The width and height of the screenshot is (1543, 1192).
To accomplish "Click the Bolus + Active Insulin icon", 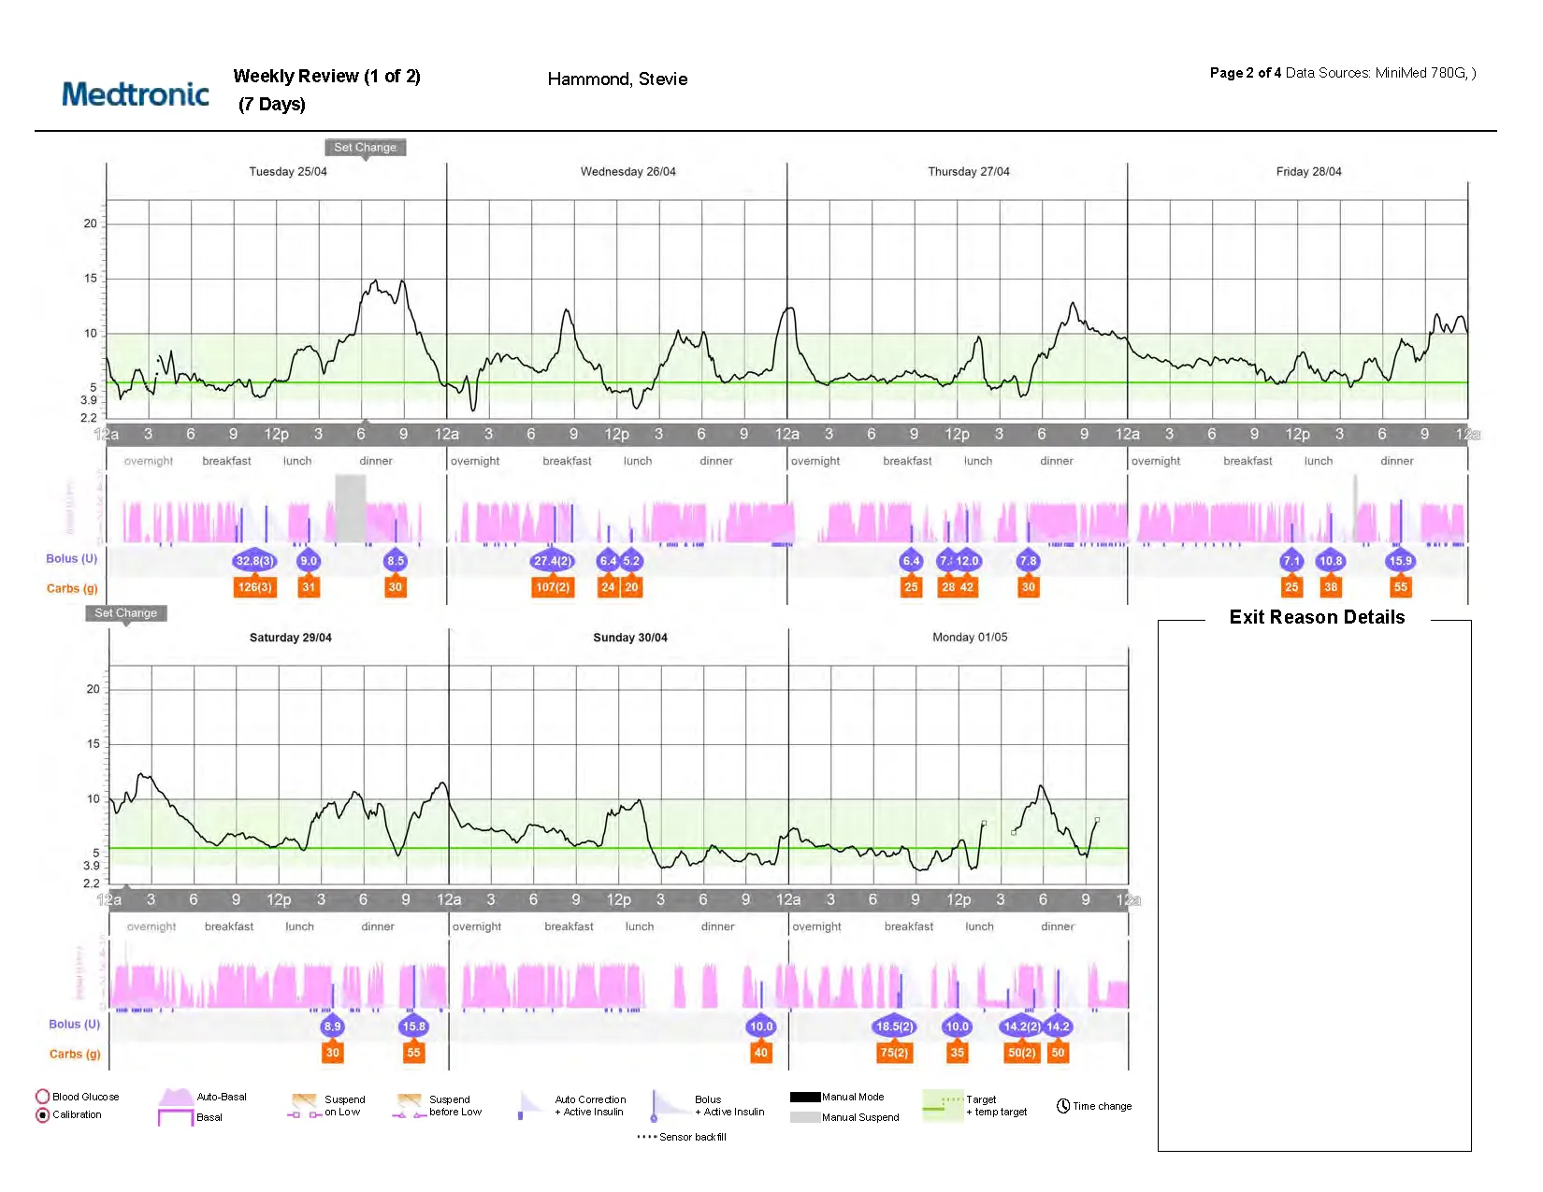I will 657,1105.
